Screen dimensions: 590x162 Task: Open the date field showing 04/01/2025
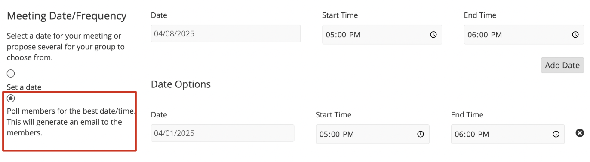pos(222,133)
